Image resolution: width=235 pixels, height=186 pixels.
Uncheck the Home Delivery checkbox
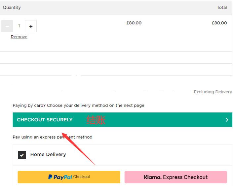(22, 155)
